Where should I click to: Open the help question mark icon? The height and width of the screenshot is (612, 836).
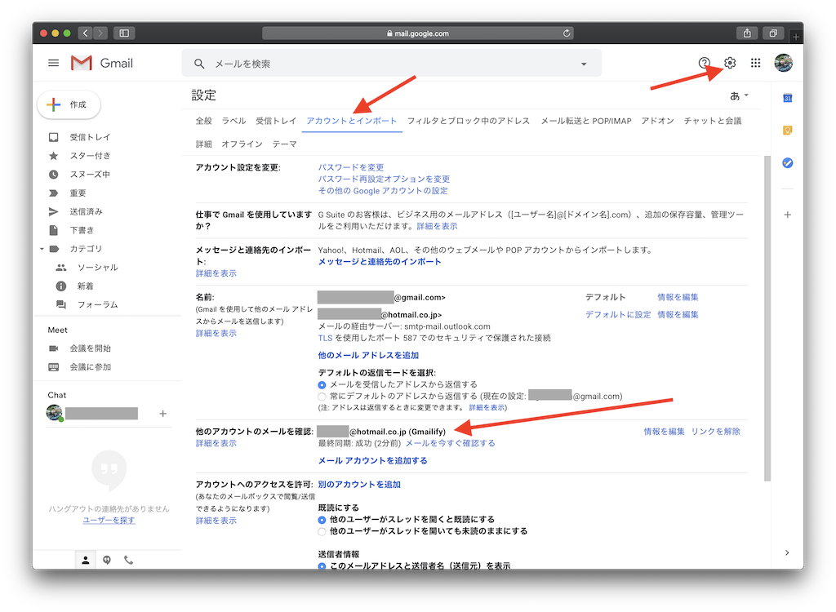point(705,63)
